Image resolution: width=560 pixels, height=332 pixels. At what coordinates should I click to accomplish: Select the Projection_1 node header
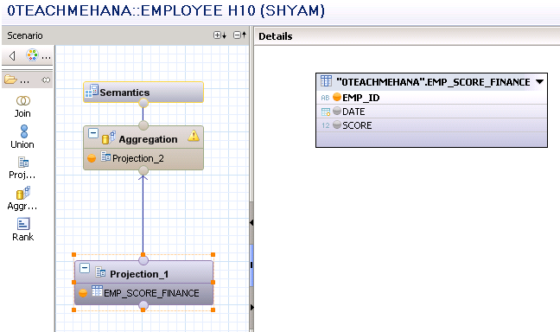point(143,273)
